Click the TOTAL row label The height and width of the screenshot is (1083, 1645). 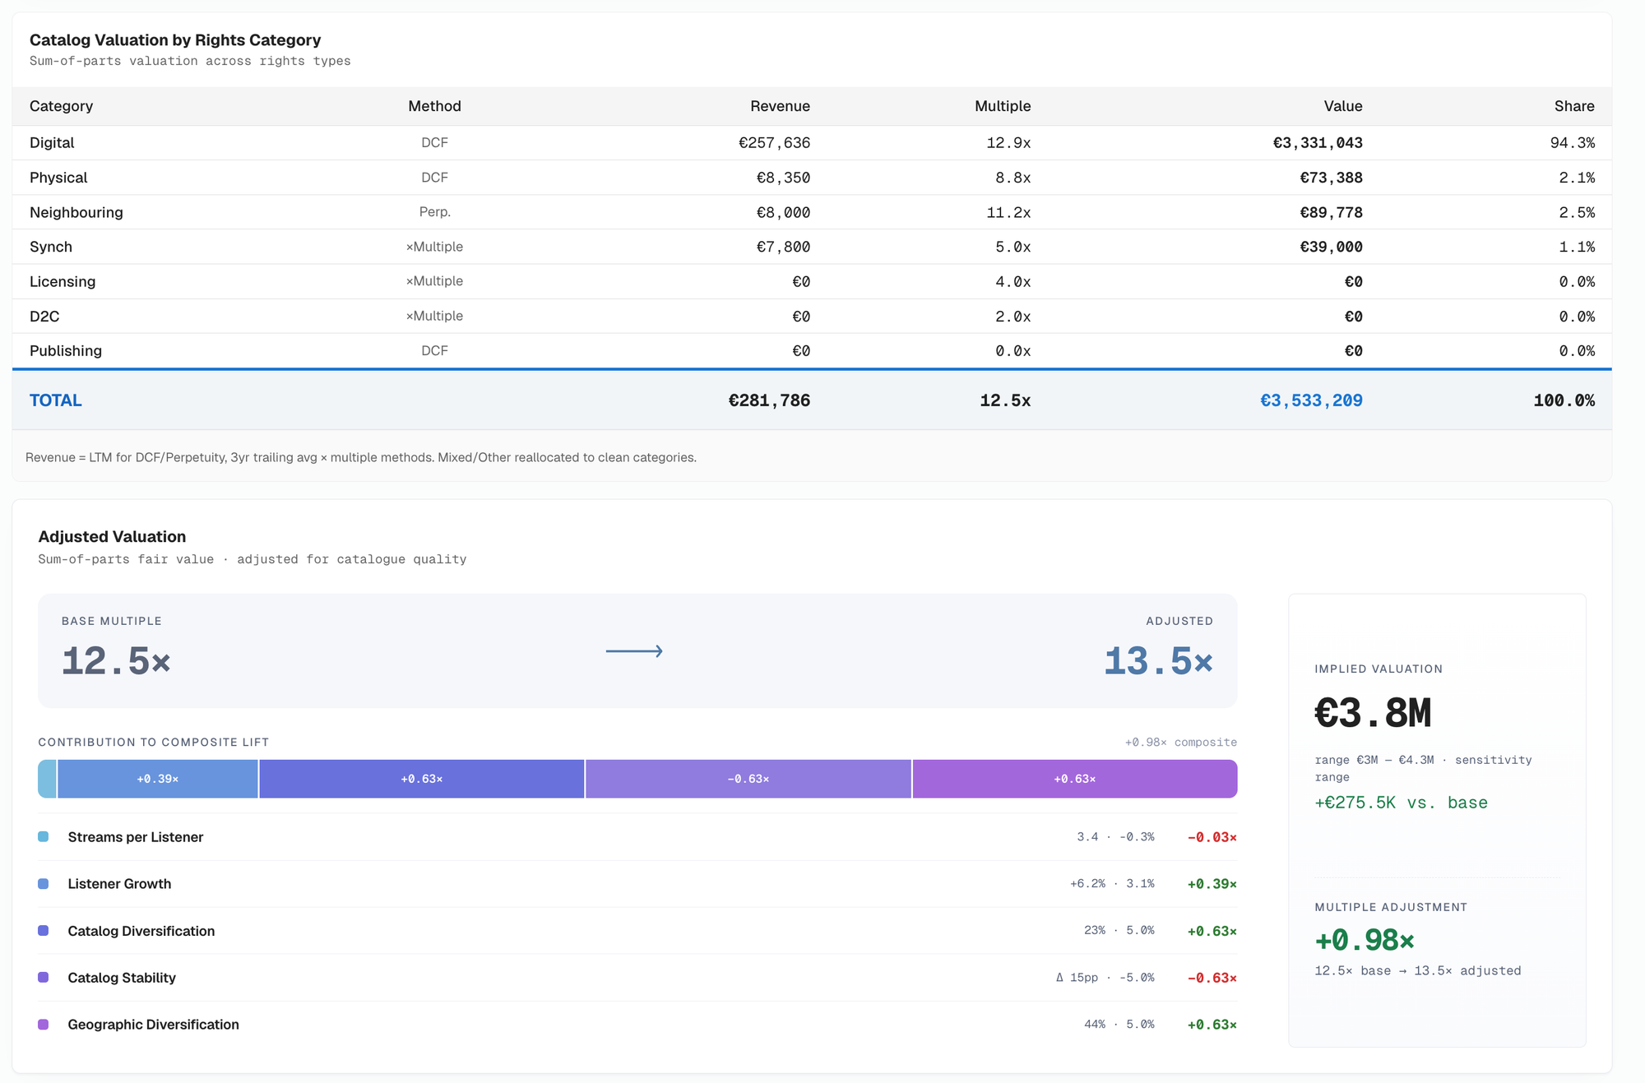pyautogui.click(x=56, y=400)
